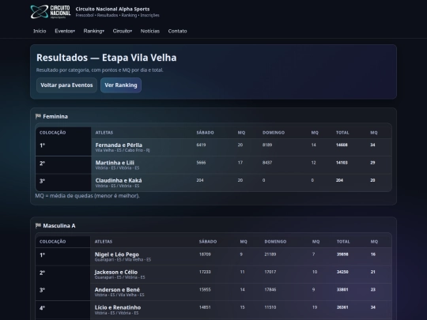The width and height of the screenshot is (427, 320).
Task: Click Nigel e Léo Pego Saturday score 18709
Action: point(205,254)
